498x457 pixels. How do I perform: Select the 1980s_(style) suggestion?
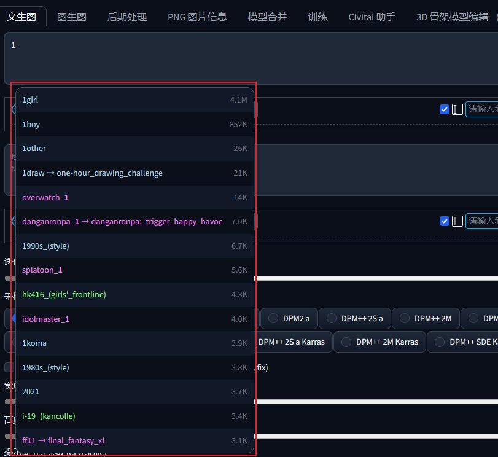(134, 368)
